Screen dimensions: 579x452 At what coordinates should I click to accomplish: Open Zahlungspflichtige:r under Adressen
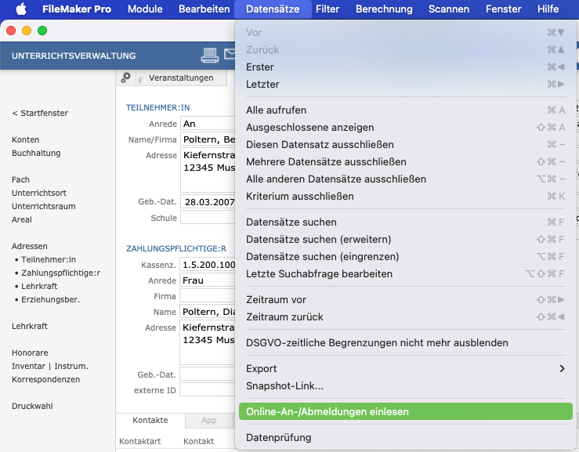pos(60,273)
